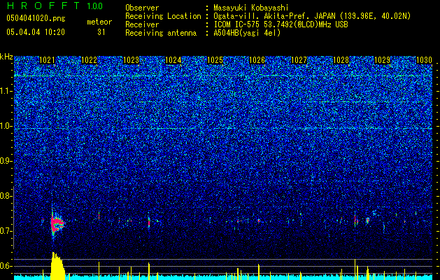Click the date stamp 05.04.04 10:20

[x=36, y=32]
